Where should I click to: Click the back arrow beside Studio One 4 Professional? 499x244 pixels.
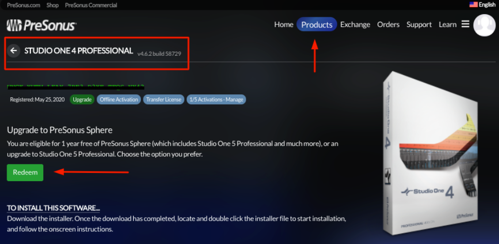pyautogui.click(x=13, y=51)
